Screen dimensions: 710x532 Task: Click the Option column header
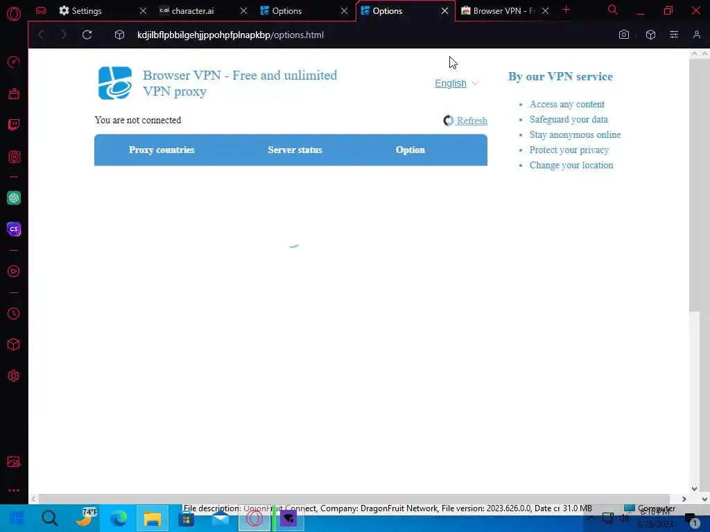tap(410, 150)
